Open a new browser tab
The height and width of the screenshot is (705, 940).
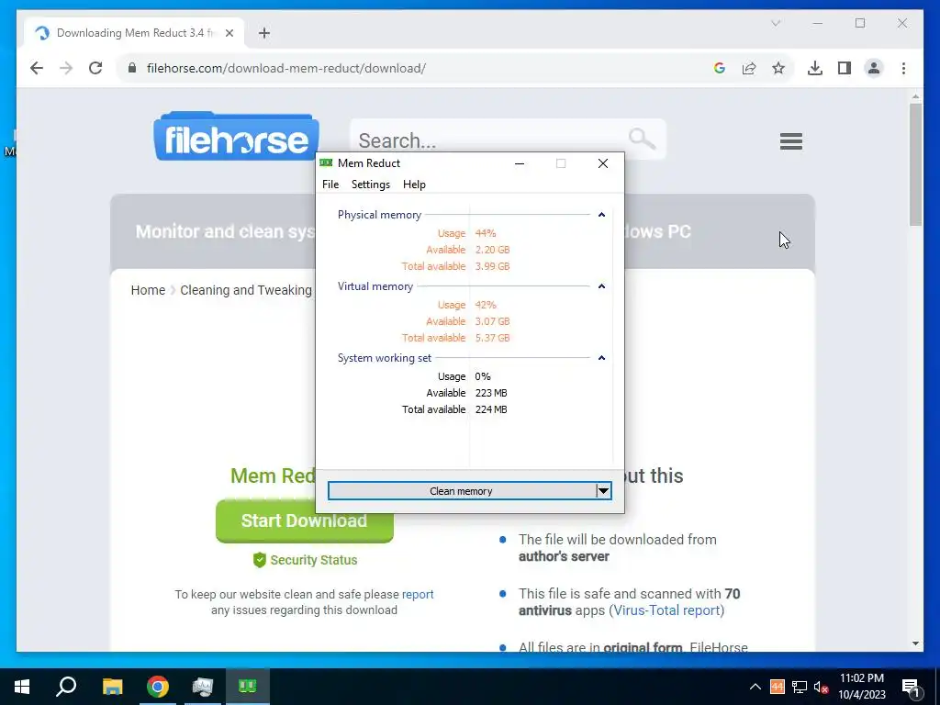coord(263,33)
